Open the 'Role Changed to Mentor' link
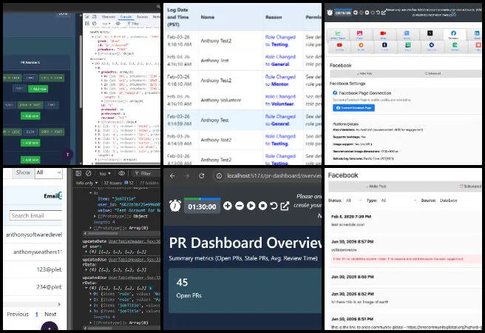The width and height of the screenshot is (485, 333). click(278, 75)
